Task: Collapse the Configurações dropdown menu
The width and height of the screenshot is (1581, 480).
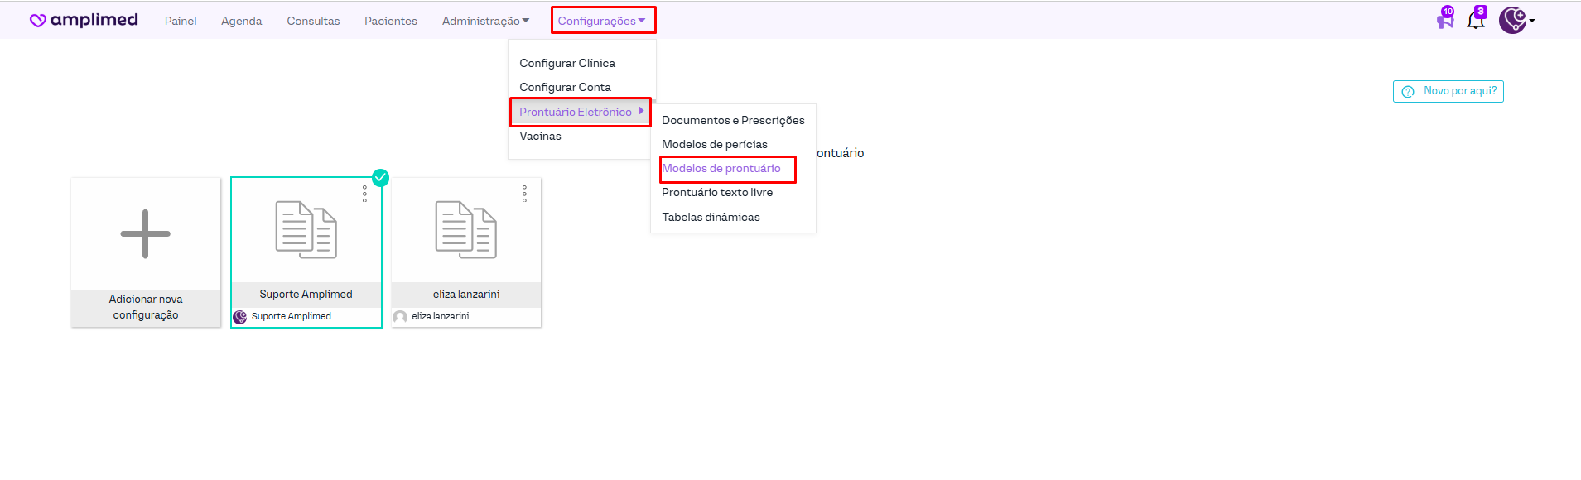Action: 601,21
